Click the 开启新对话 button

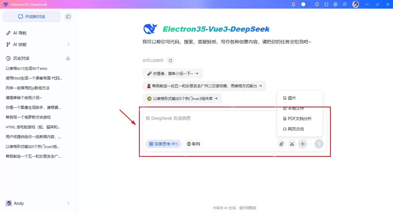(x=31, y=17)
